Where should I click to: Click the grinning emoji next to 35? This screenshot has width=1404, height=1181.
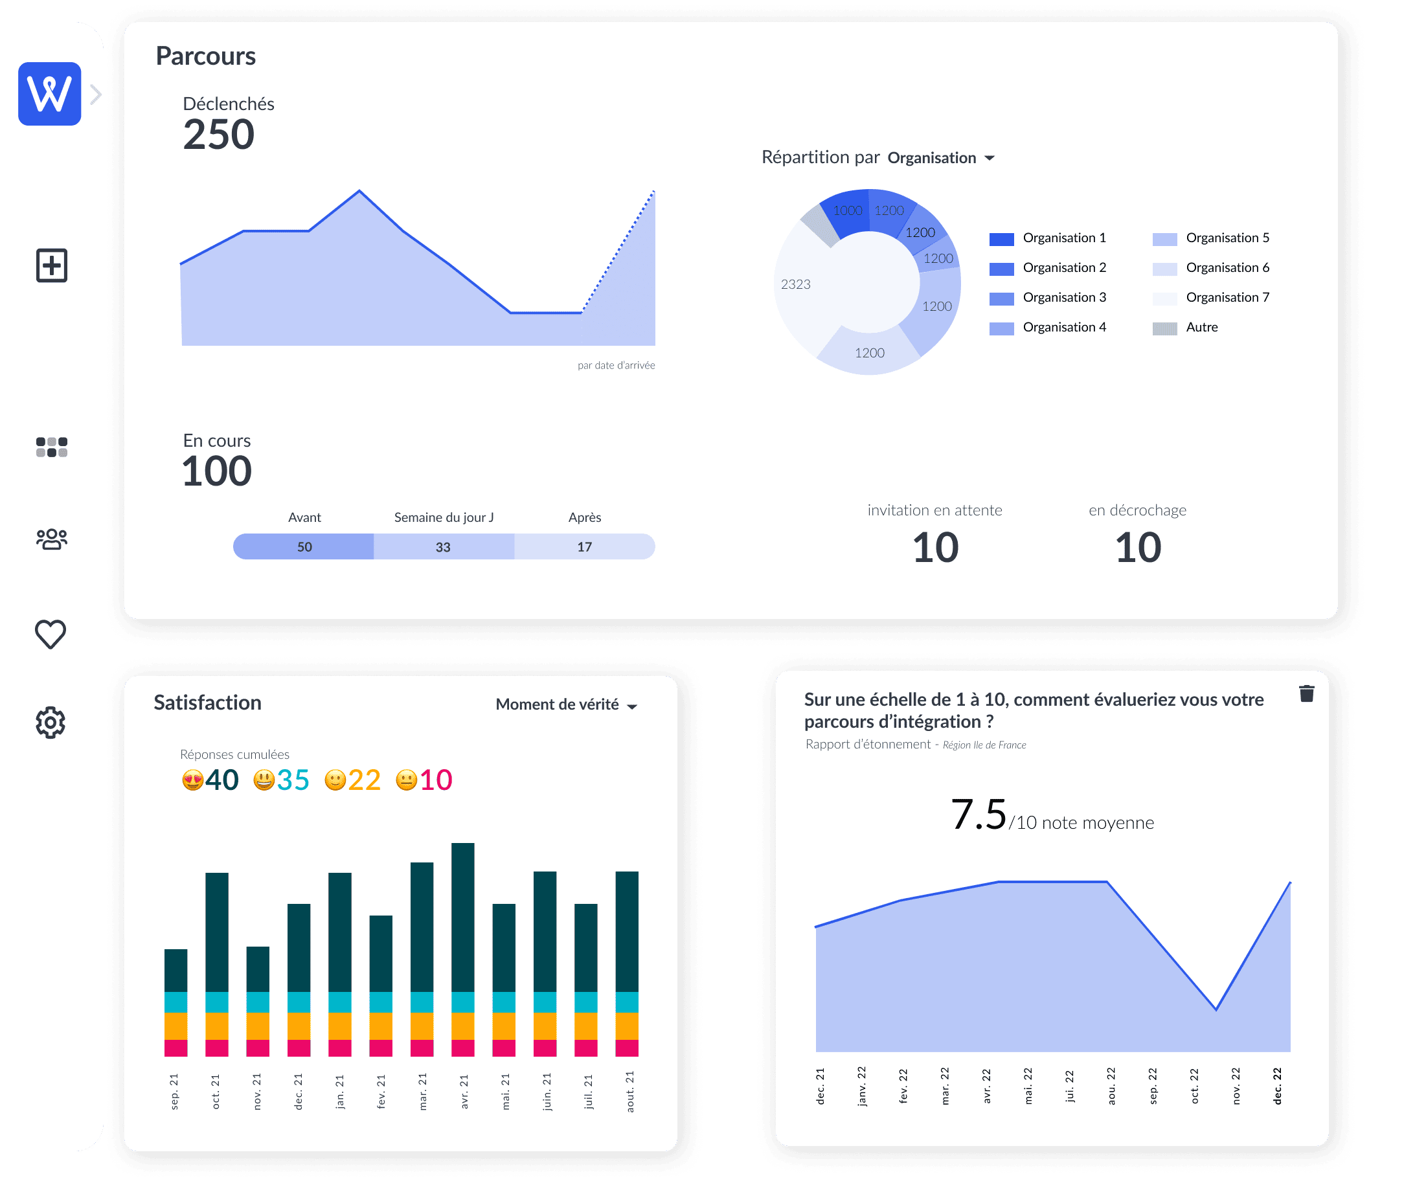tap(264, 781)
